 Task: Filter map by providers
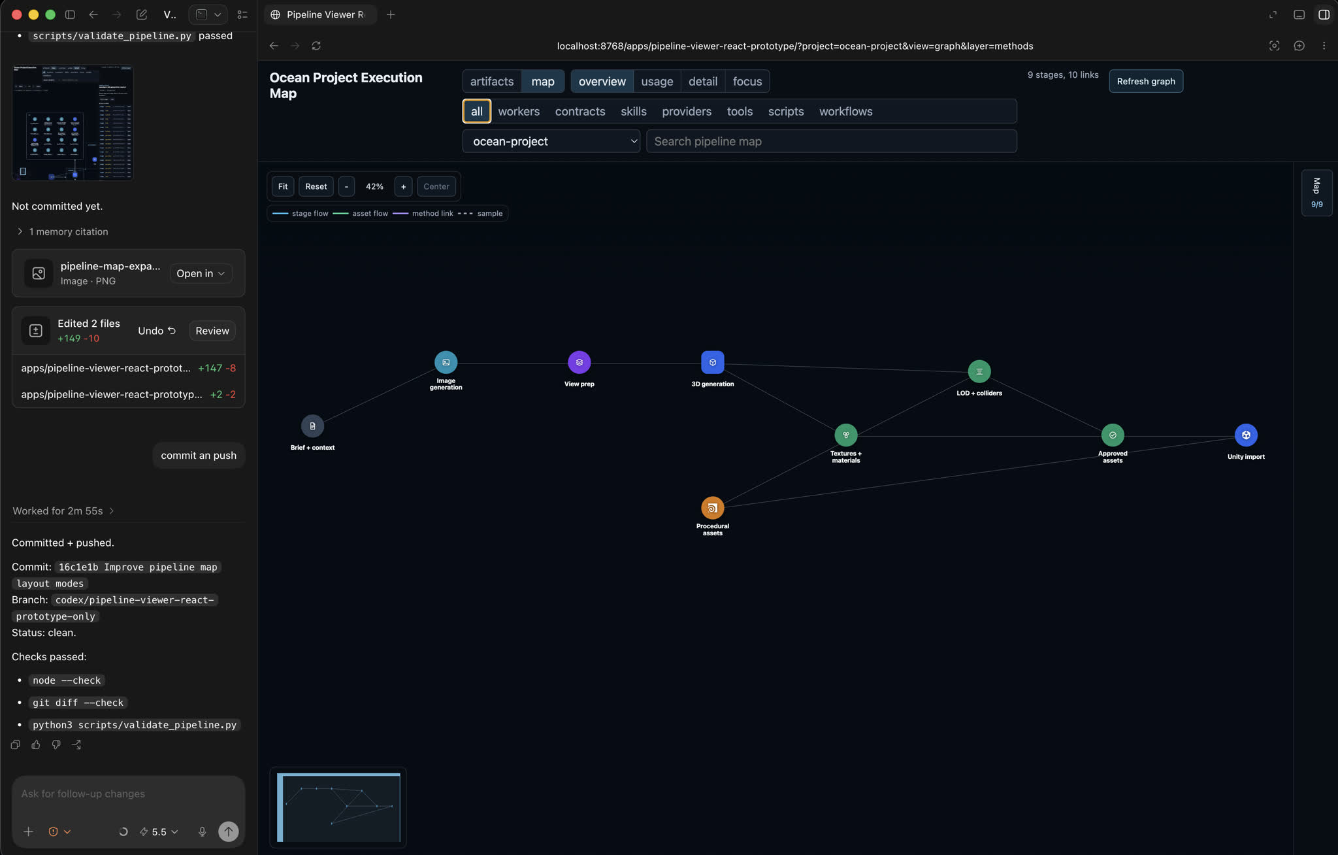click(x=686, y=111)
